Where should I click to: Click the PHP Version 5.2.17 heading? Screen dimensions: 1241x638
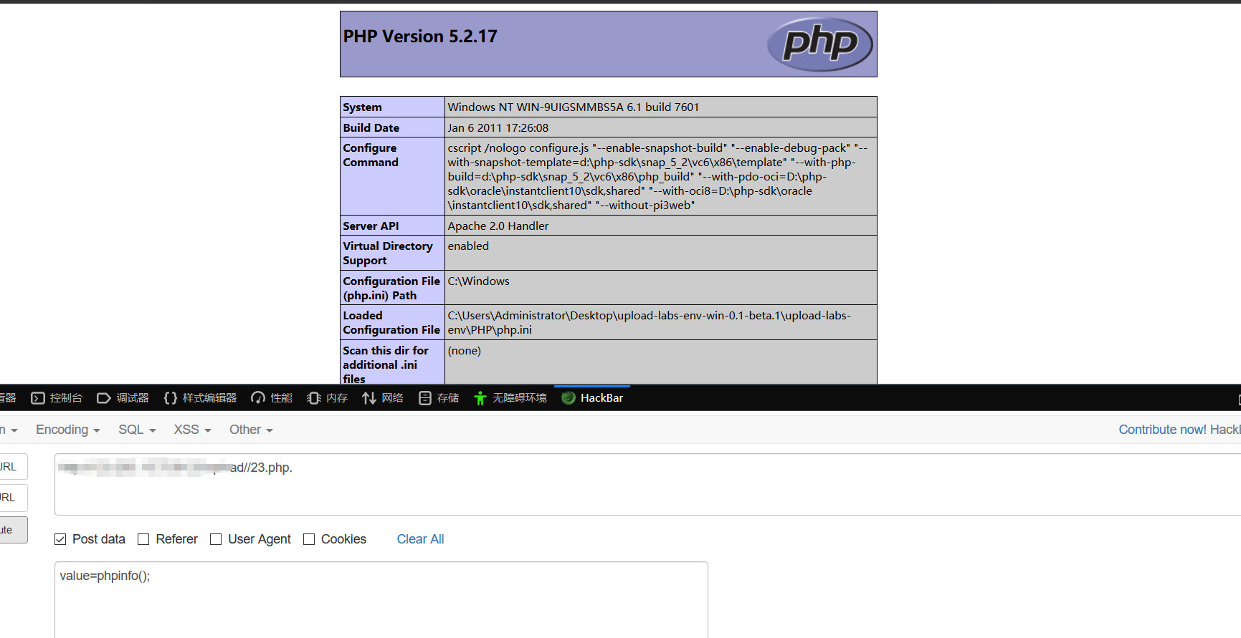click(x=420, y=37)
